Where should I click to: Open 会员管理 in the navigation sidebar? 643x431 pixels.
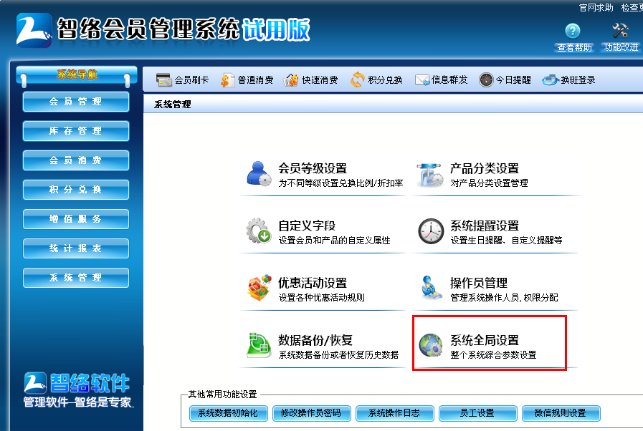point(76,102)
